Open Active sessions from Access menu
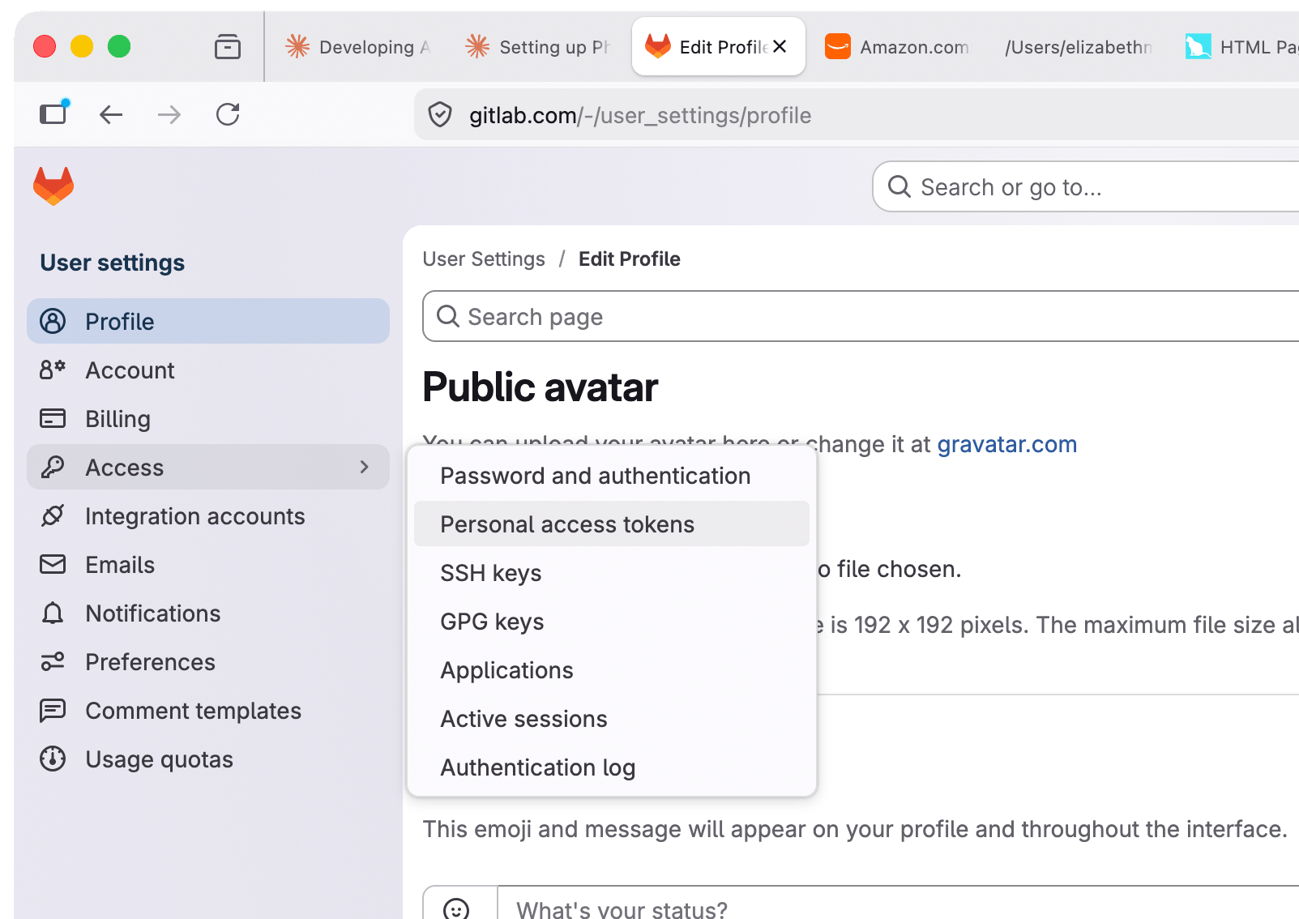The width and height of the screenshot is (1299, 919). coord(612,719)
